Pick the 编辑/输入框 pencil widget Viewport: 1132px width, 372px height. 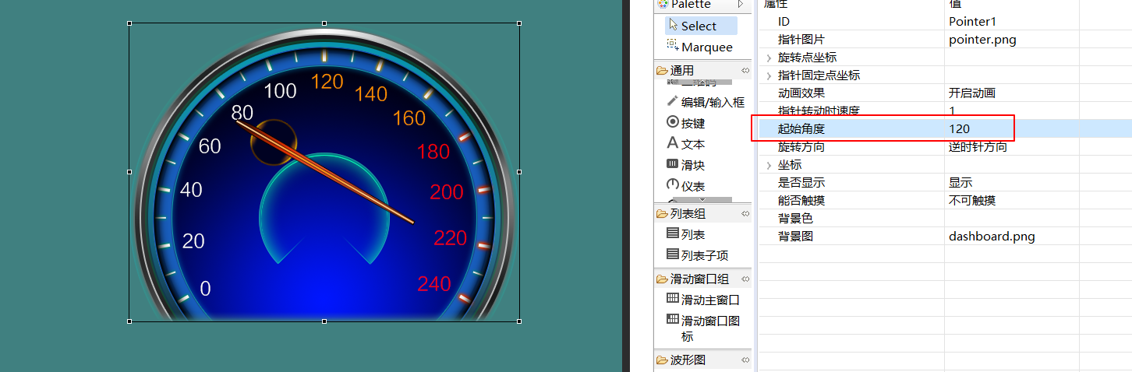coord(706,102)
